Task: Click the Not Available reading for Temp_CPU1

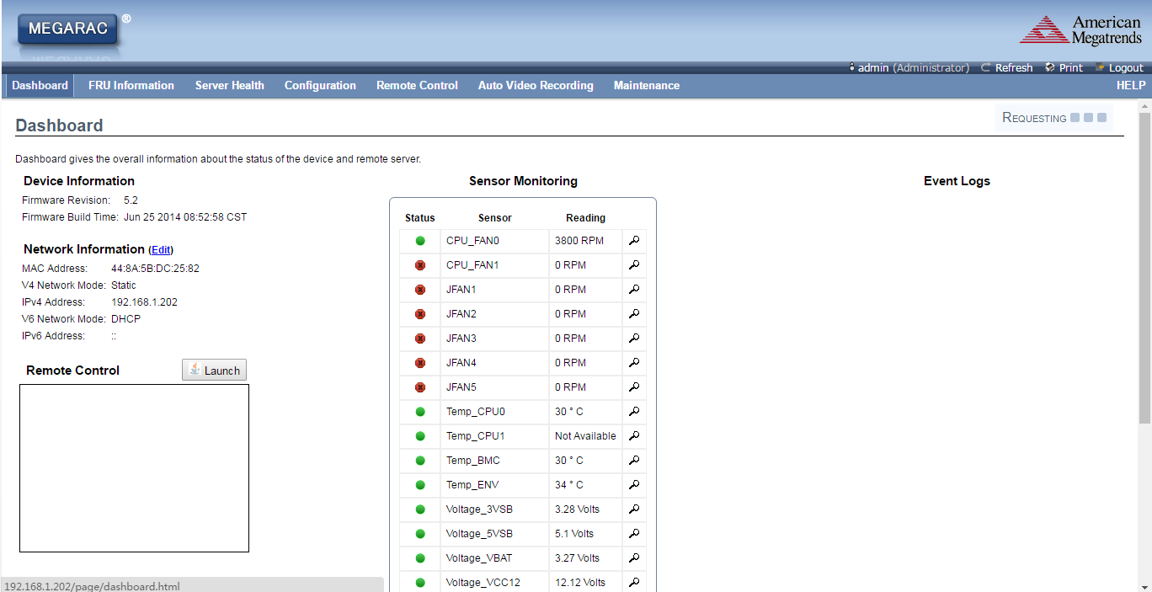Action: pyautogui.click(x=585, y=436)
